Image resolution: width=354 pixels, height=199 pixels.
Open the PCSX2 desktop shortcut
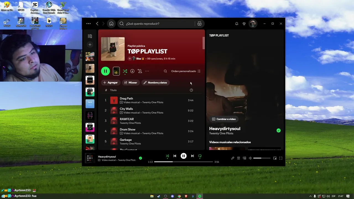(x=7, y=22)
